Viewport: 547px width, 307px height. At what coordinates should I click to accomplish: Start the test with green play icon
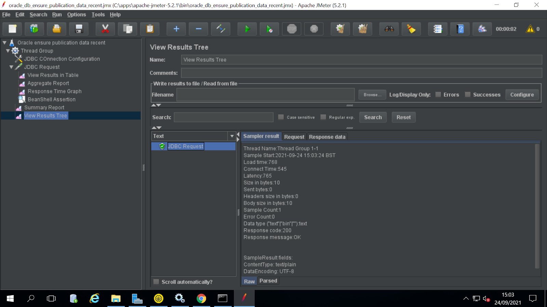pyautogui.click(x=247, y=29)
